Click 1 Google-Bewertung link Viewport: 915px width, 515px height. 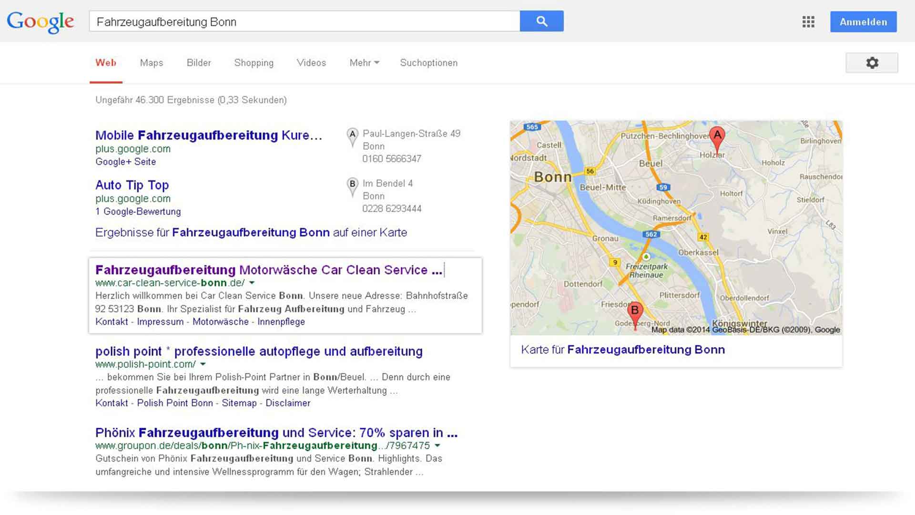138,212
